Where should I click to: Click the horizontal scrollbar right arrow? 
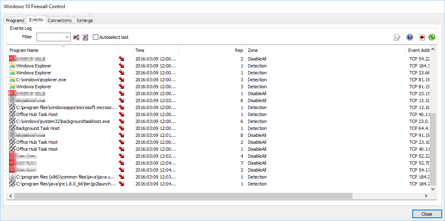(x=426, y=196)
